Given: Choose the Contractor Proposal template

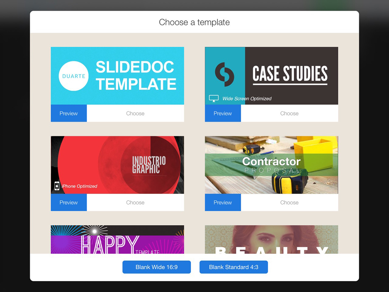Looking at the screenshot, I should (289, 202).
